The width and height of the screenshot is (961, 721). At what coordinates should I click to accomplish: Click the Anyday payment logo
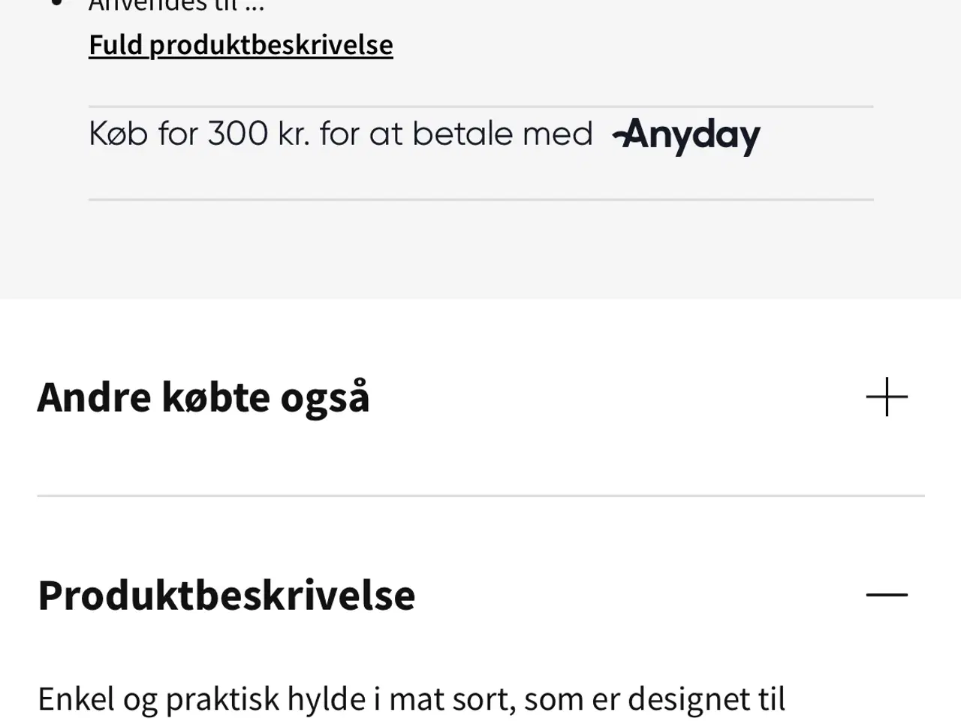(x=685, y=135)
